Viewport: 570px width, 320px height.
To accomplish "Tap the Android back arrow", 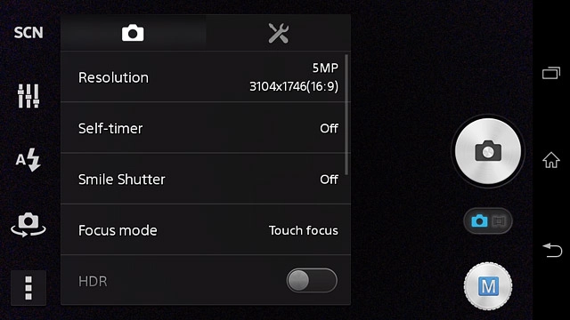I will point(552,250).
